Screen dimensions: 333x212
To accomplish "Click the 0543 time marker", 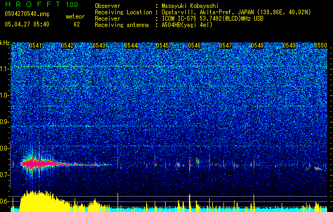I will tap(99, 46).
